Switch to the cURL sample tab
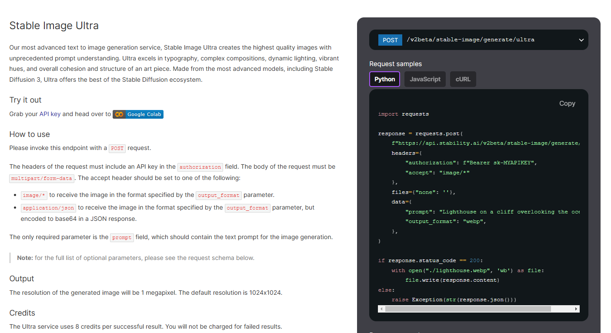This screenshot has height=333, width=611. (463, 79)
